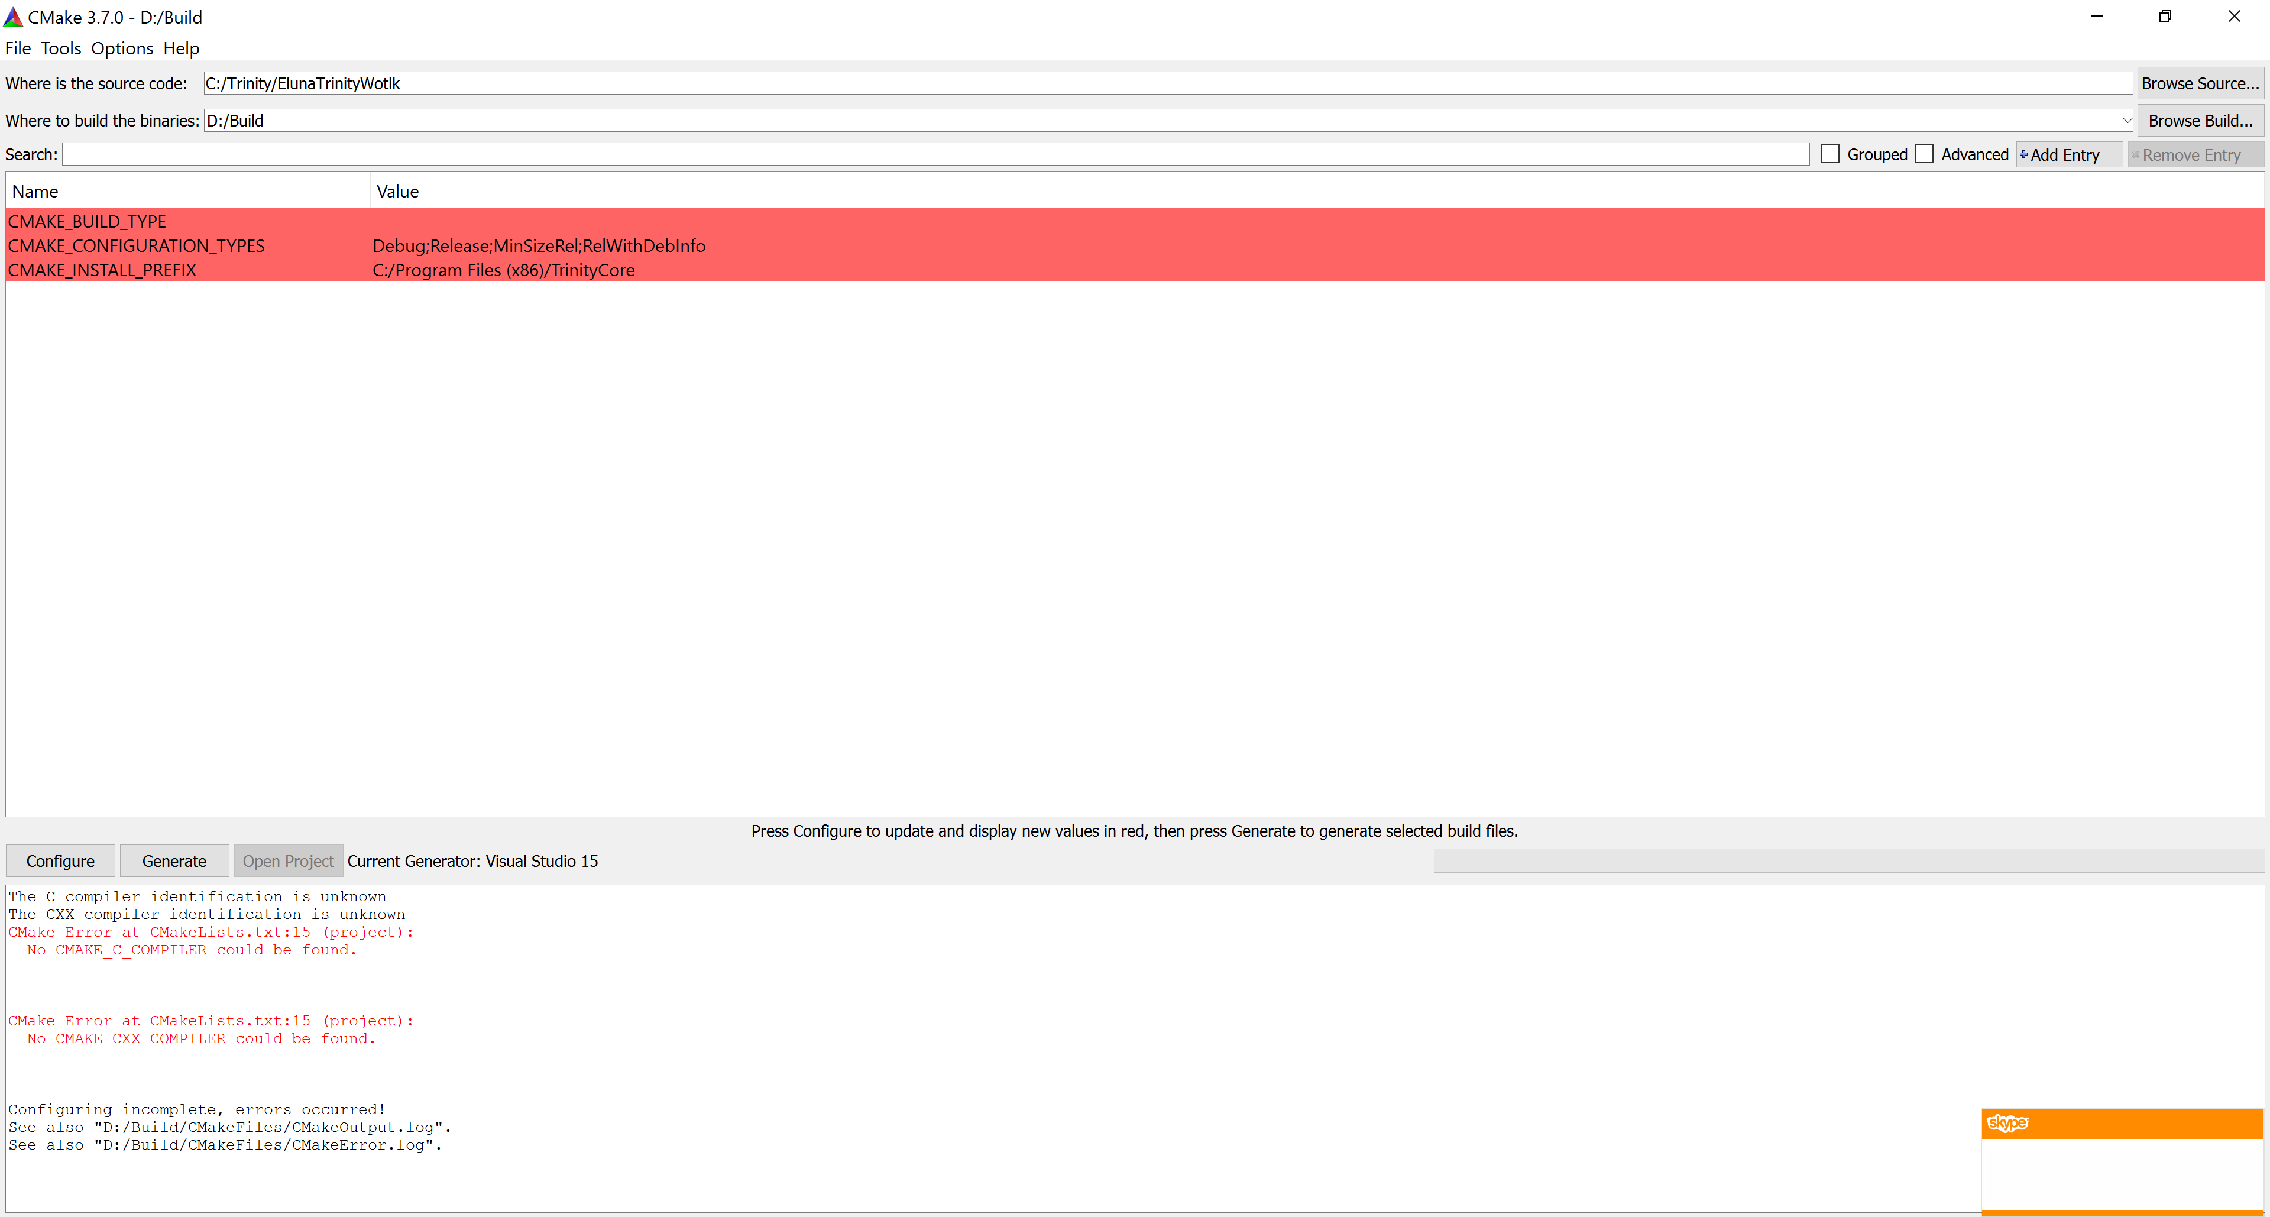Click in the Search input field
2270x1217 pixels.
(934, 154)
